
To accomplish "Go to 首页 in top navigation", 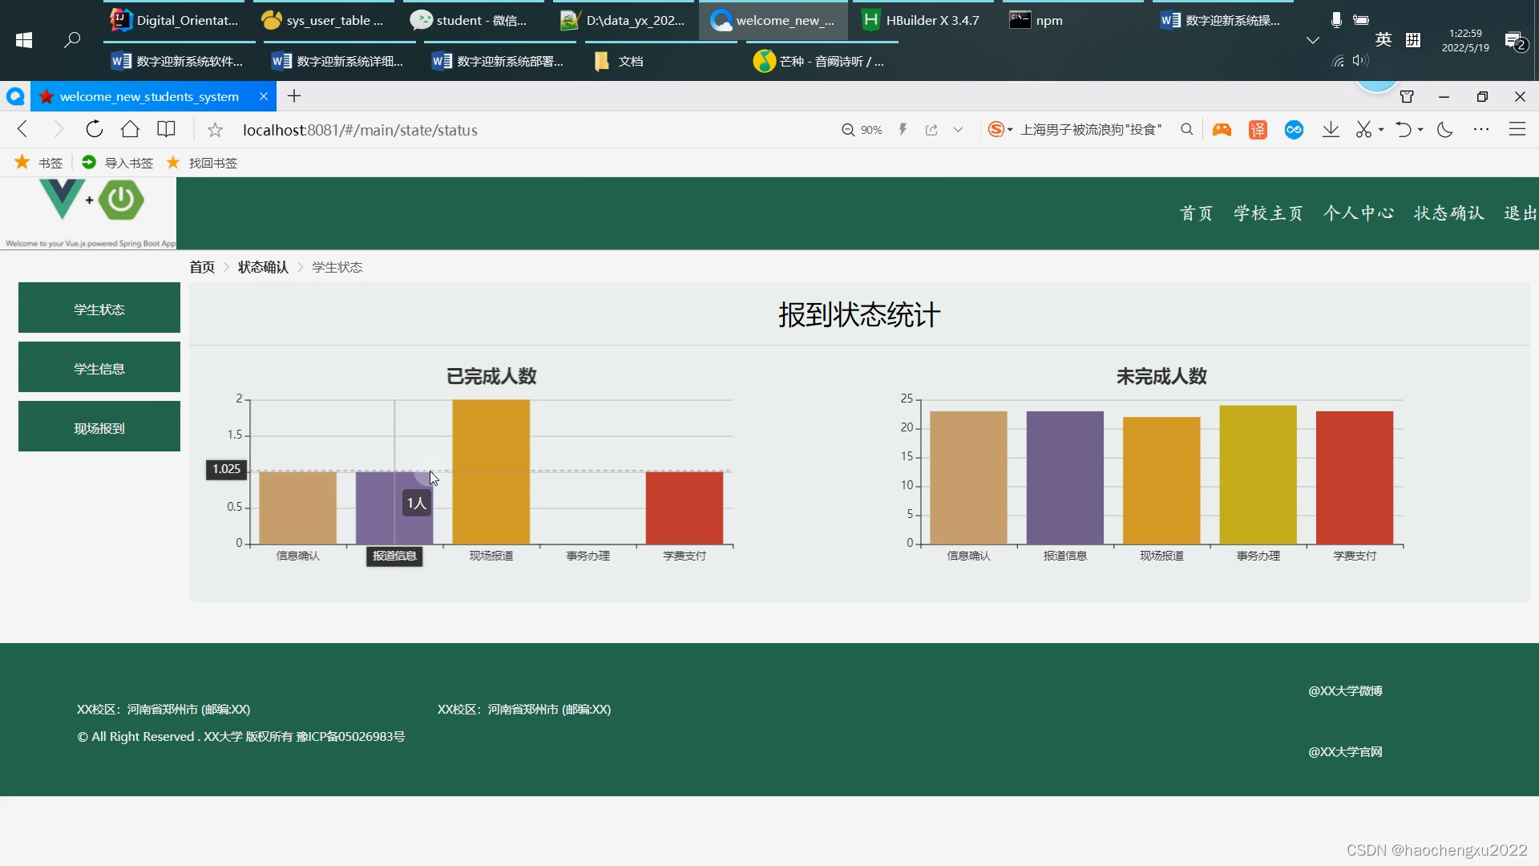I will (1196, 213).
